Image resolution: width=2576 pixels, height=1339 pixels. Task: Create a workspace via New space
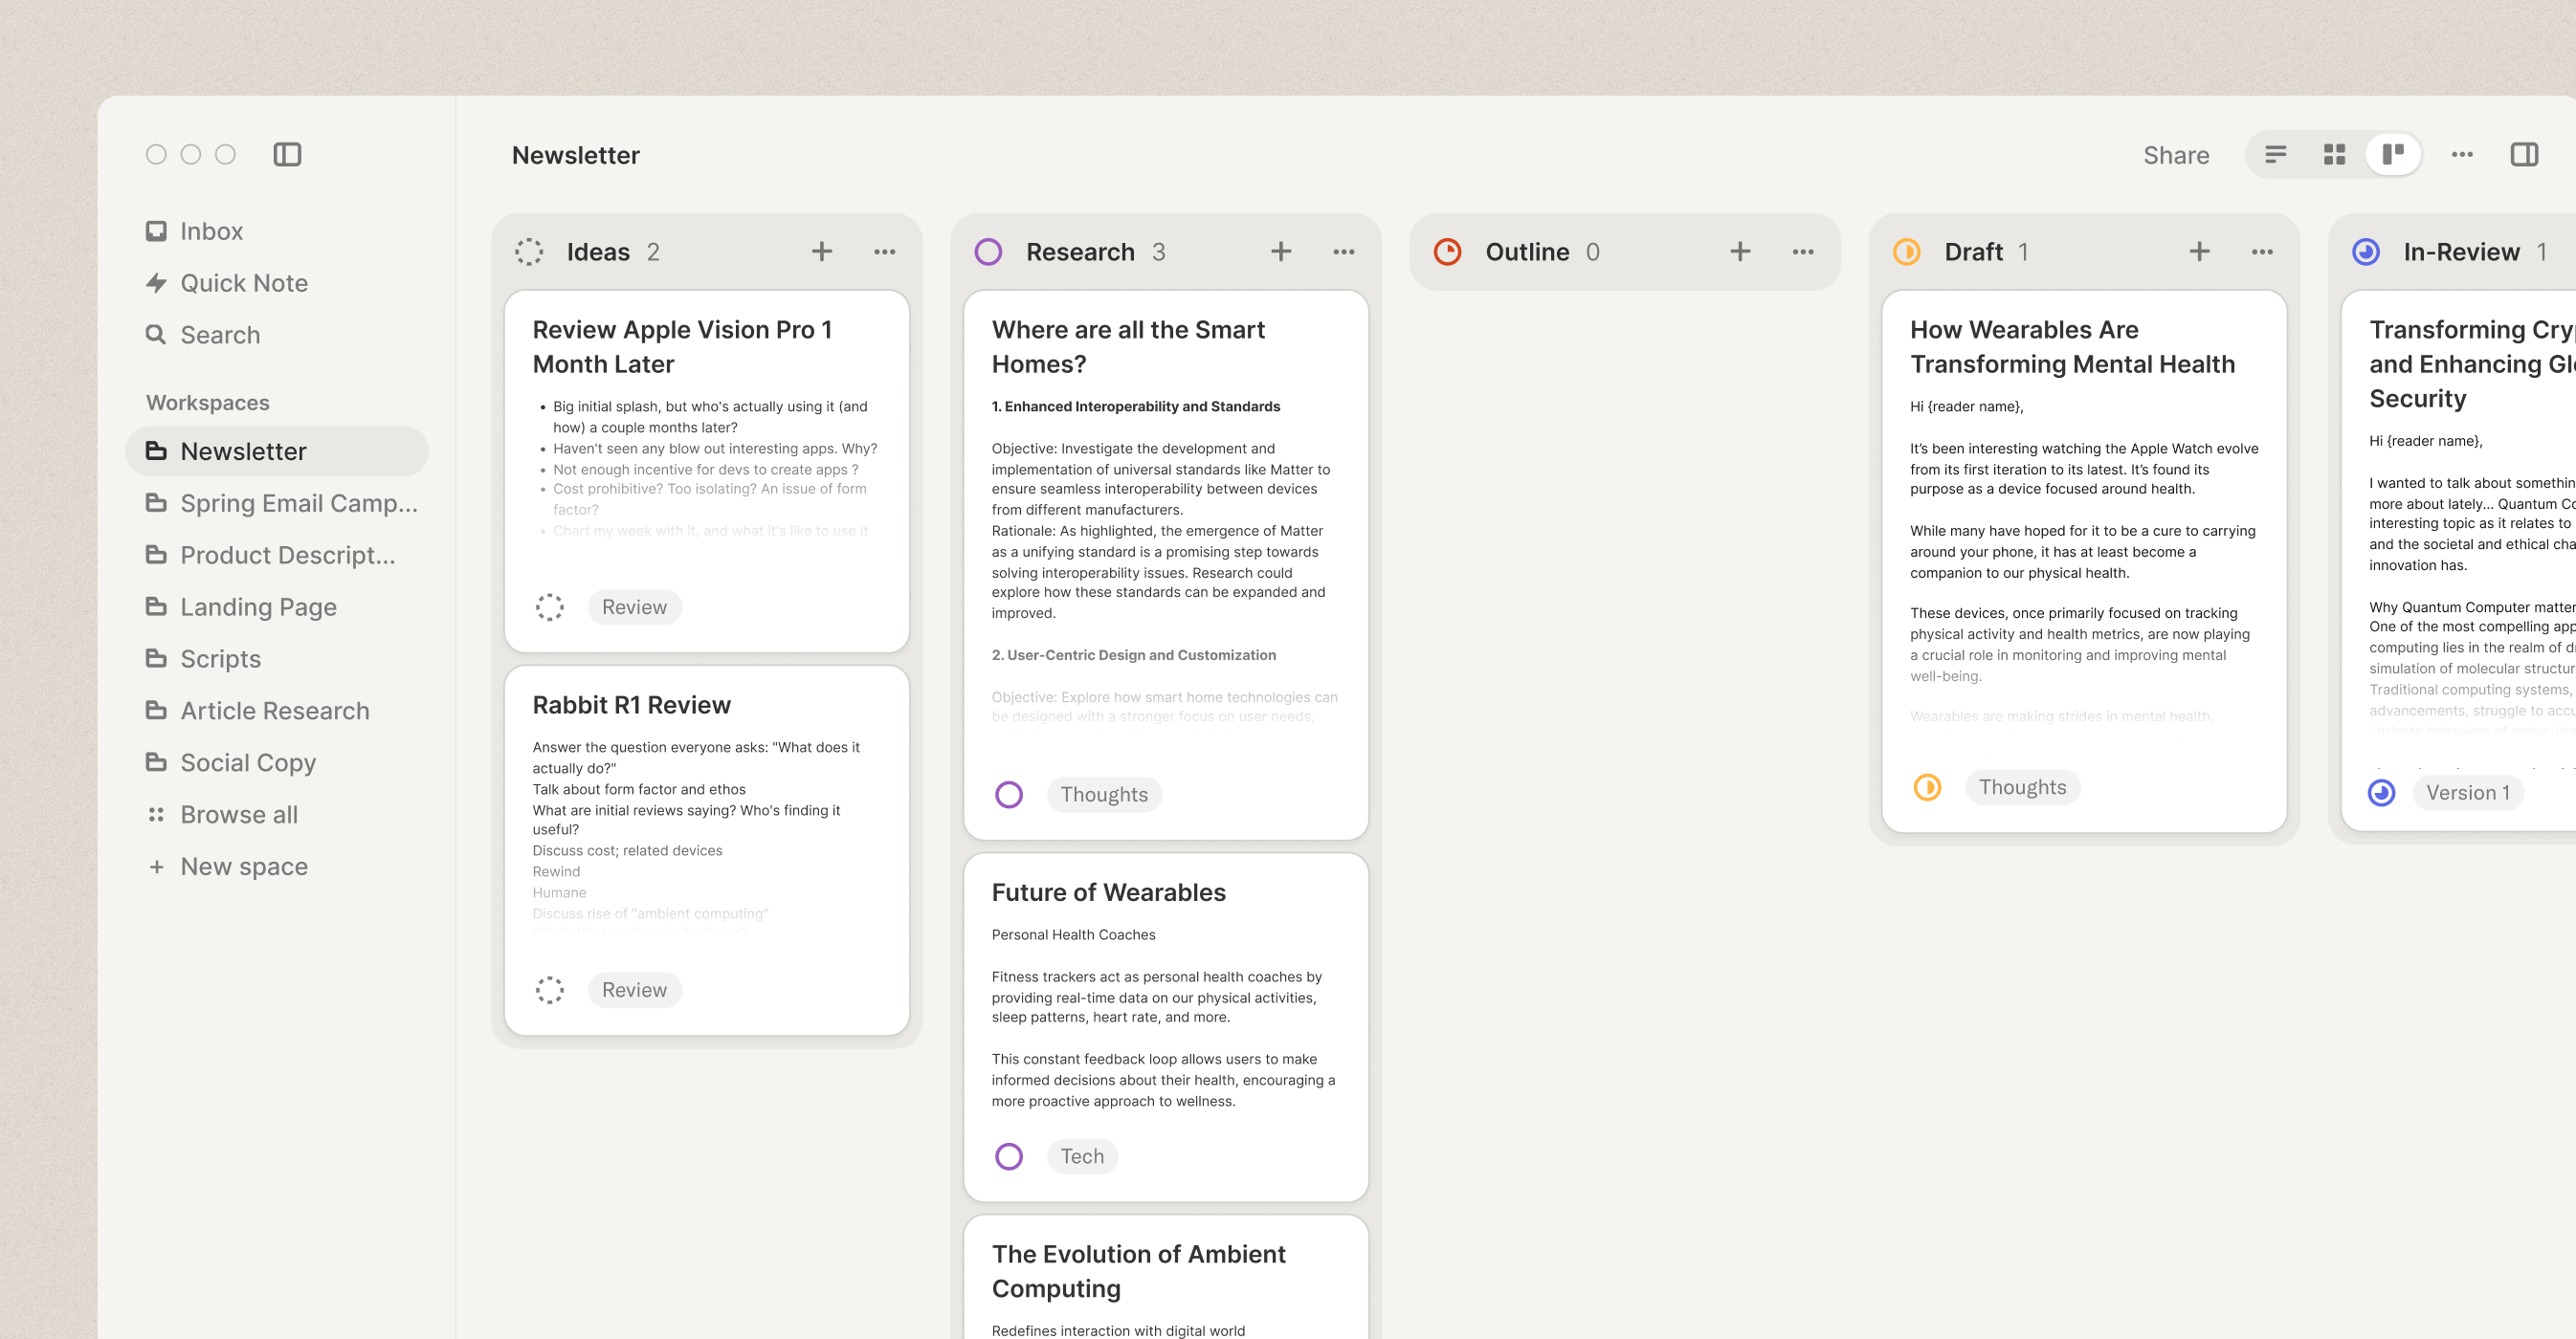click(243, 867)
